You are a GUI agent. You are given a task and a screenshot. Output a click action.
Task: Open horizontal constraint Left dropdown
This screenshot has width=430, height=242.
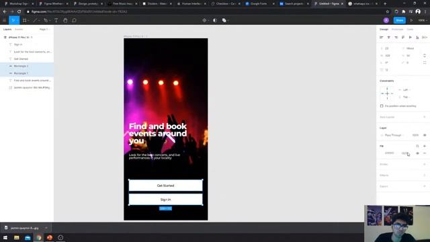pos(405,89)
